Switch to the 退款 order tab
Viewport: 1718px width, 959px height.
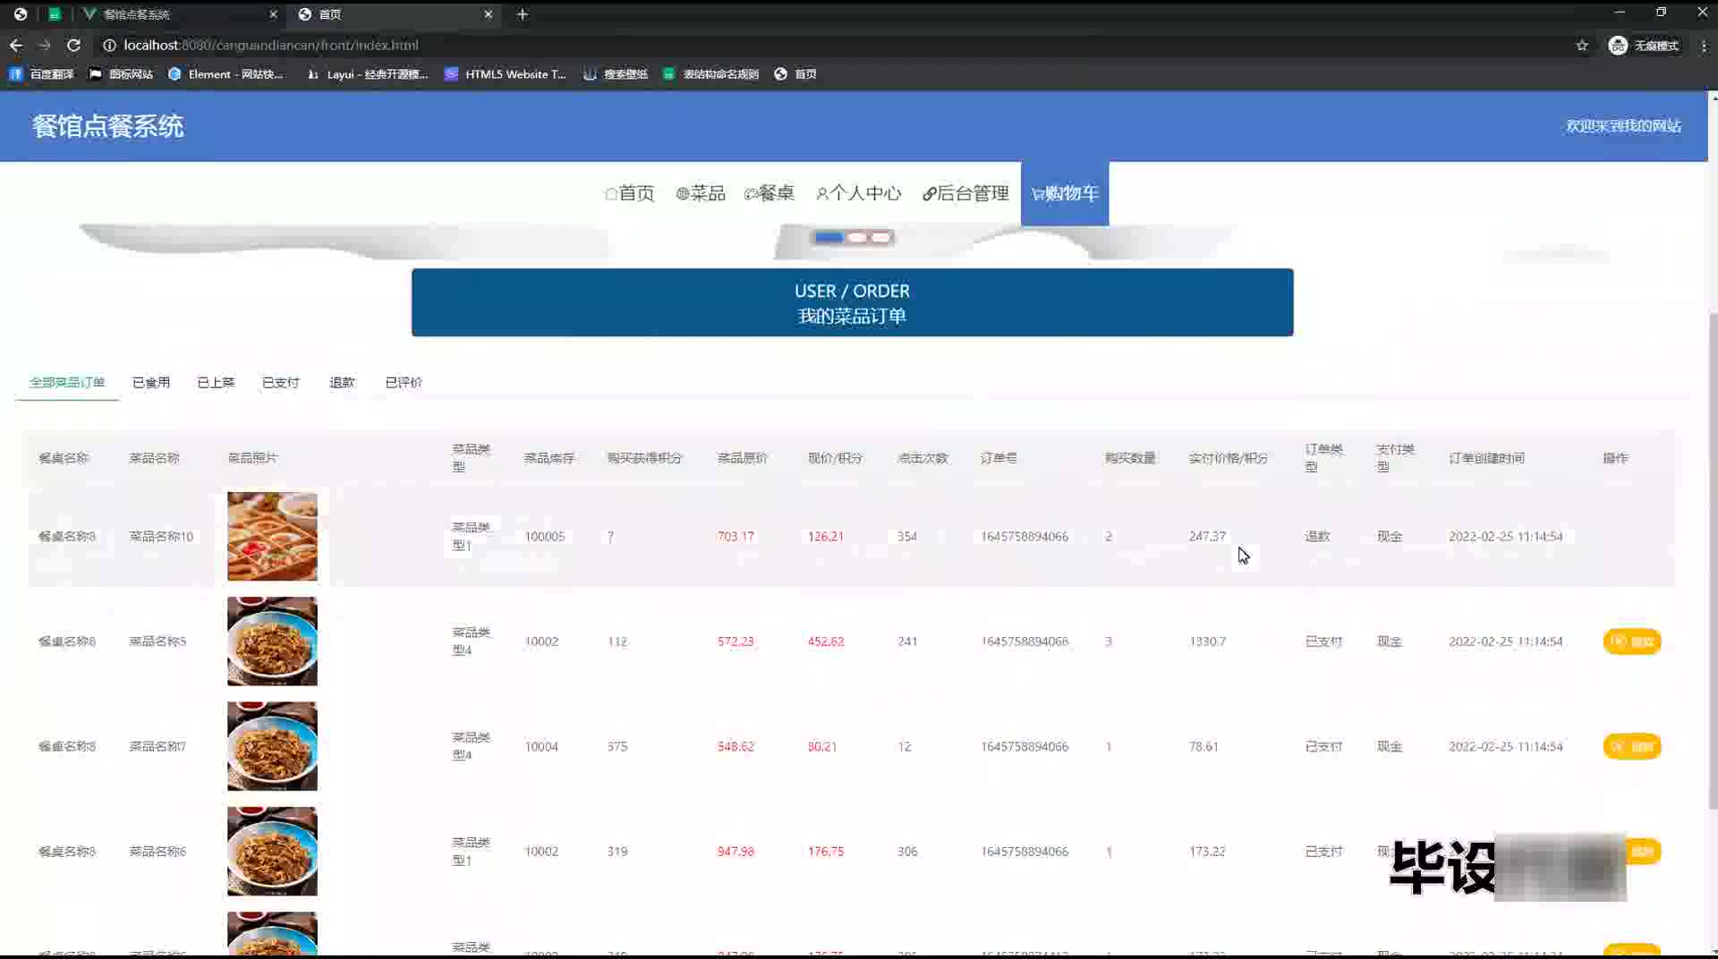342,382
